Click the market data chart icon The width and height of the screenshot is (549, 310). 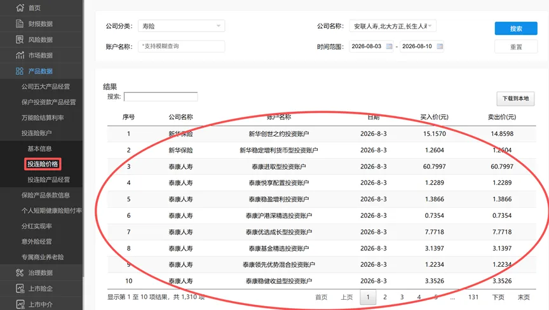tap(20, 55)
